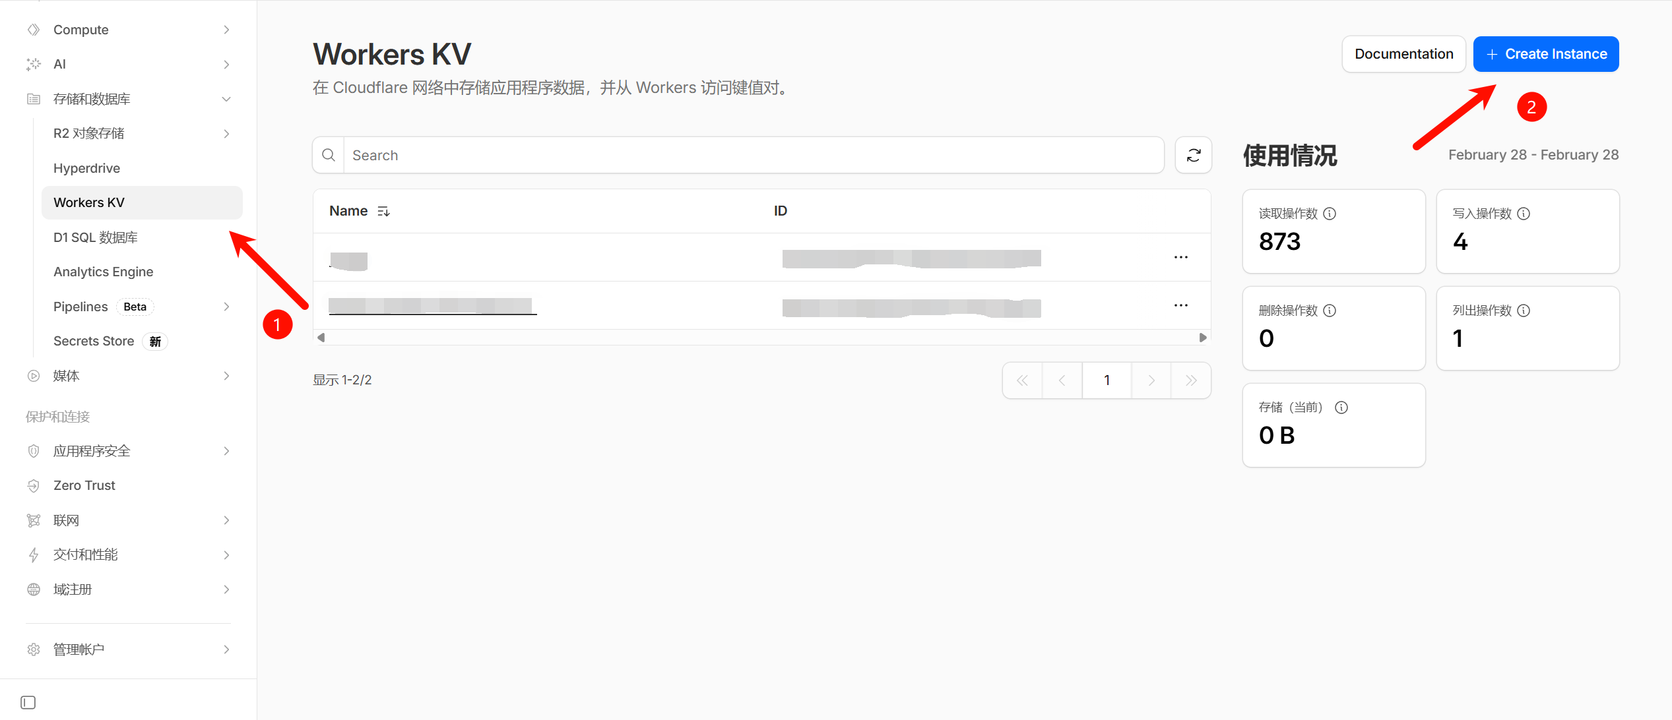Select Hyperdrive in the sidebar
The height and width of the screenshot is (720, 1672).
click(x=86, y=168)
